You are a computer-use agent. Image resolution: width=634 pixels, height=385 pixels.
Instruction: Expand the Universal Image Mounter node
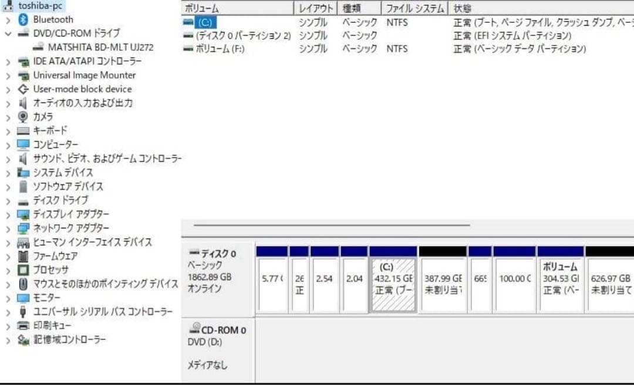(x=8, y=75)
